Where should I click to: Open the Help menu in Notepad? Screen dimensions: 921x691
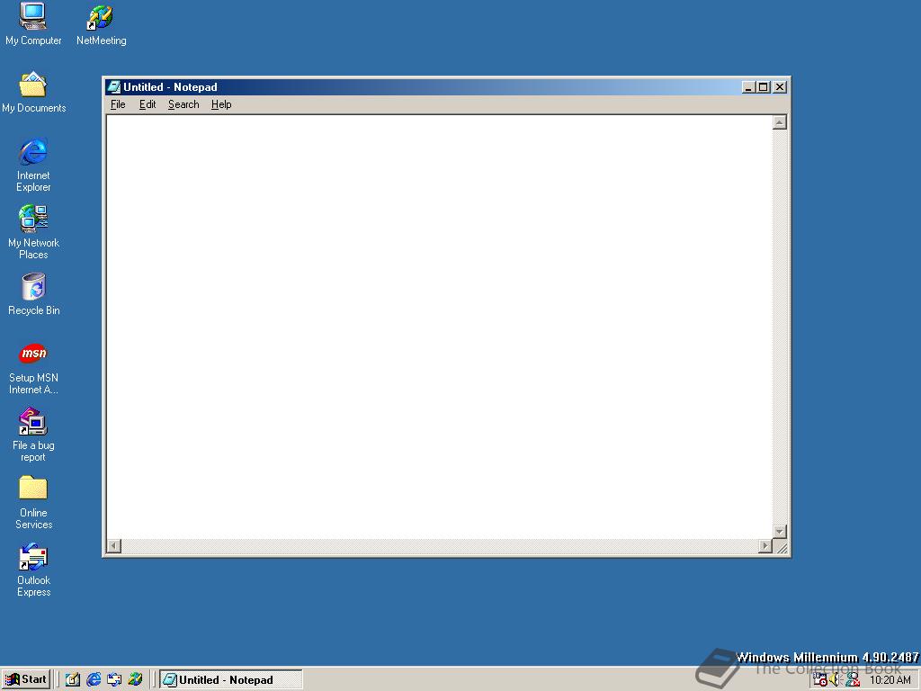221,104
